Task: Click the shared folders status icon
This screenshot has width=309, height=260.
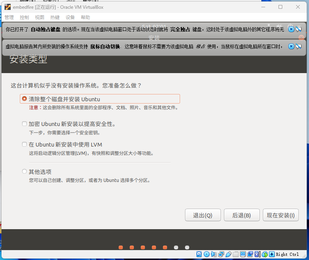Action: 235,254
